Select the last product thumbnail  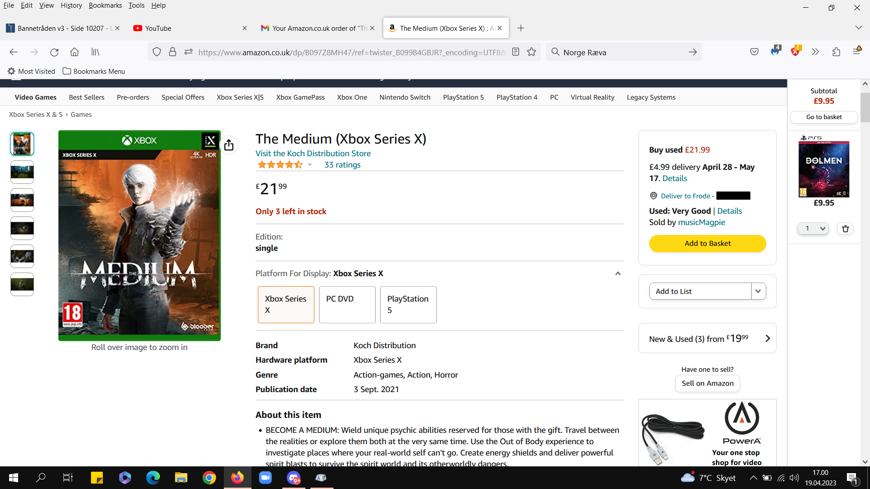pyautogui.click(x=22, y=284)
